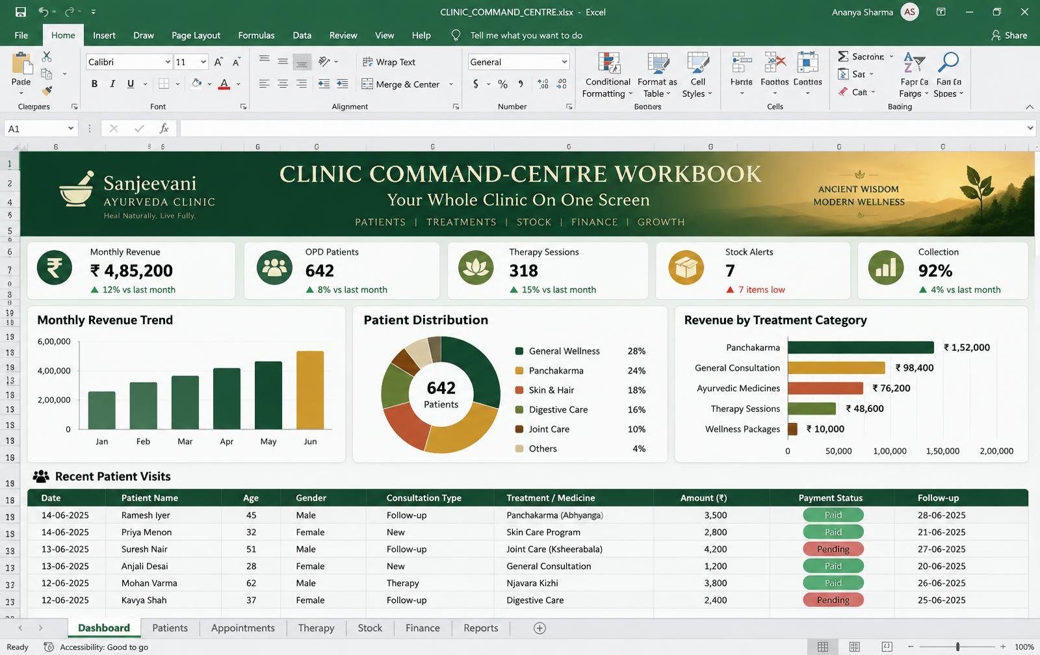This screenshot has width=1040, height=655.
Task: Click Tell me what you want to do
Action: 526,35
